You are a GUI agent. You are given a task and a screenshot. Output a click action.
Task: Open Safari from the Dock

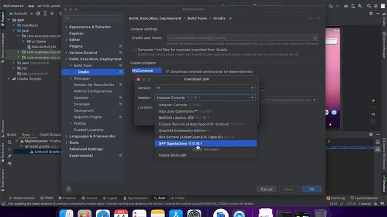click(103, 214)
